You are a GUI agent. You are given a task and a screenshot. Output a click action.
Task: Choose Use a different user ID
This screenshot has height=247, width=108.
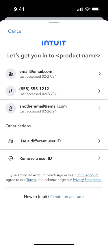coord(54,141)
